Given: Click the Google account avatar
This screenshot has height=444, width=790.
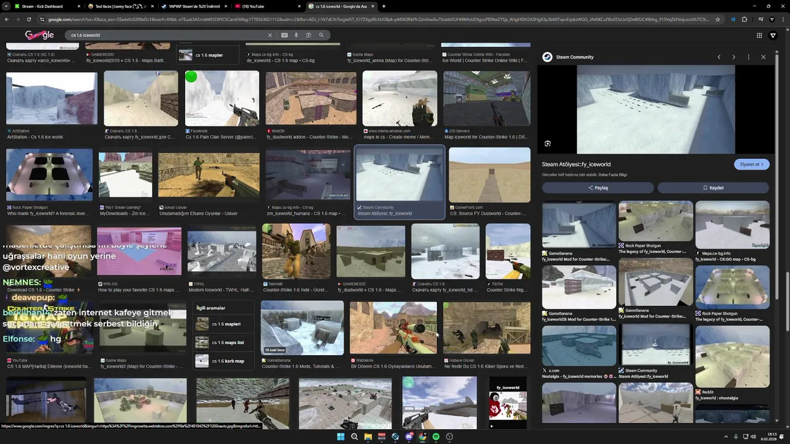Looking at the screenshot, I should click(773, 36).
